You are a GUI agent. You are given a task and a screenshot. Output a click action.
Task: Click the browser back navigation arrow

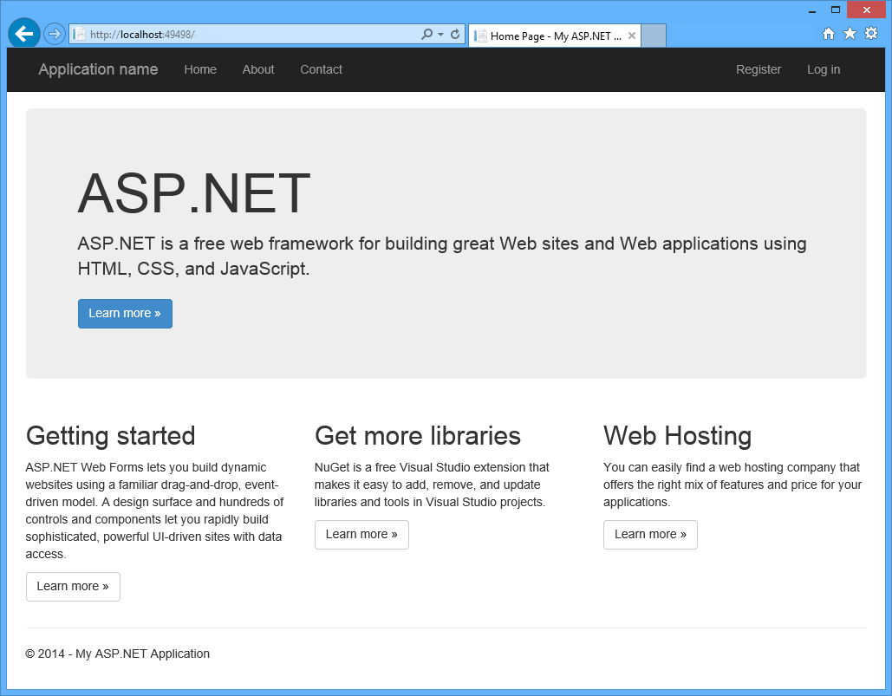[x=23, y=33]
